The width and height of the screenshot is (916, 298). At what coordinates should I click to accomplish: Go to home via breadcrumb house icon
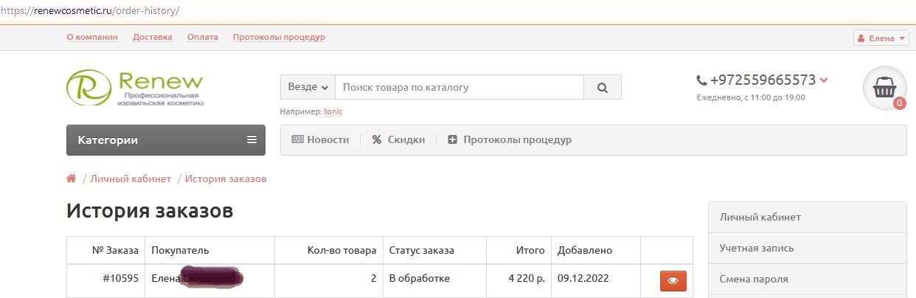(x=72, y=179)
